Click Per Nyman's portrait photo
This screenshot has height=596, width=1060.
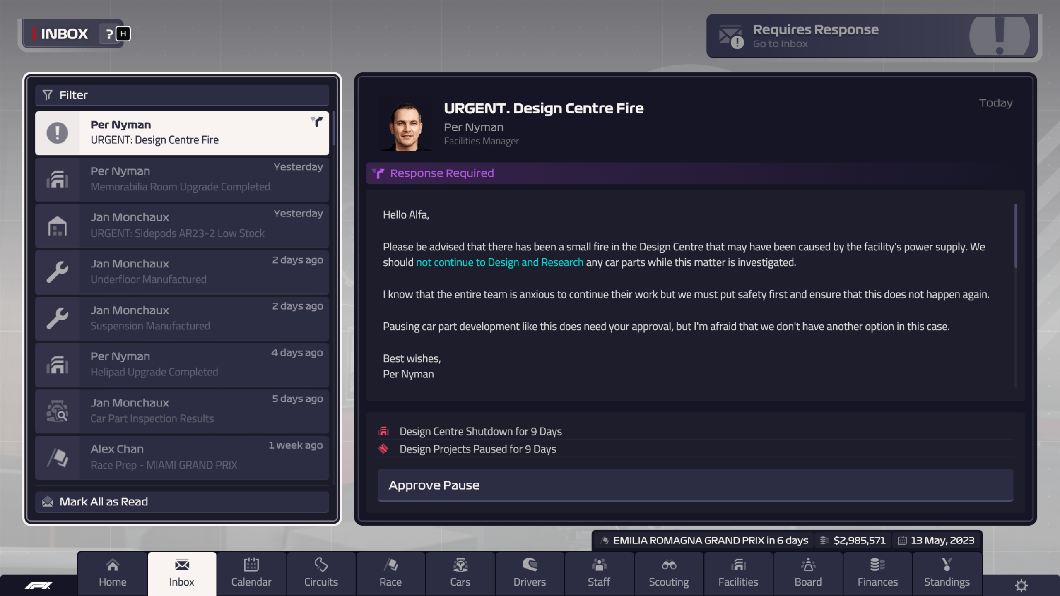406,127
